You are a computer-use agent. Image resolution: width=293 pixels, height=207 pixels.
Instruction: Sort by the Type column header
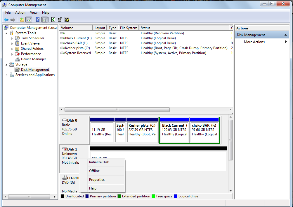click(x=112, y=28)
